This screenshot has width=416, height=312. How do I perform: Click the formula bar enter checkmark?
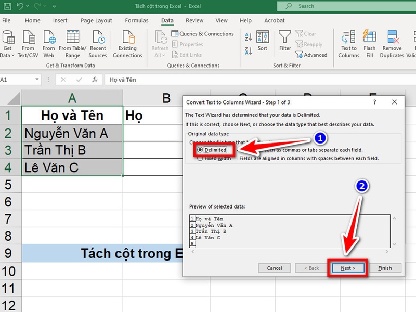(79, 80)
